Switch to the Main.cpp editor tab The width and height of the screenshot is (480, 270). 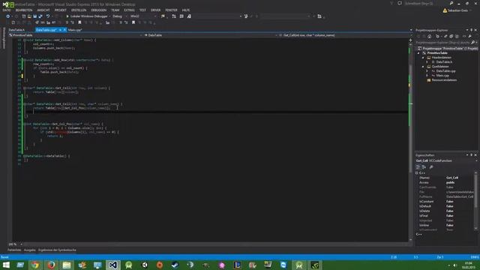[x=75, y=30]
